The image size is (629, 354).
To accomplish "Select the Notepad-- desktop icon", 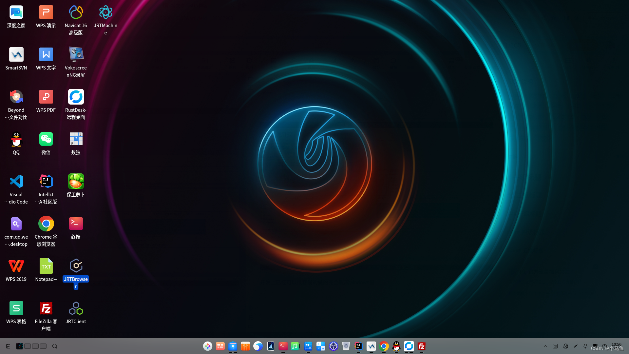I will tap(46, 270).
